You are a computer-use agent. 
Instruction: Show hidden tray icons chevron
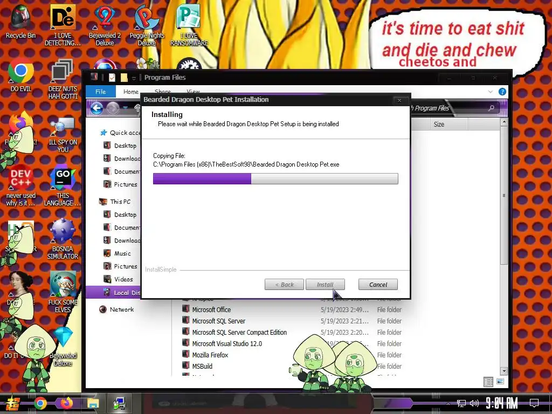pyautogui.click(x=448, y=403)
